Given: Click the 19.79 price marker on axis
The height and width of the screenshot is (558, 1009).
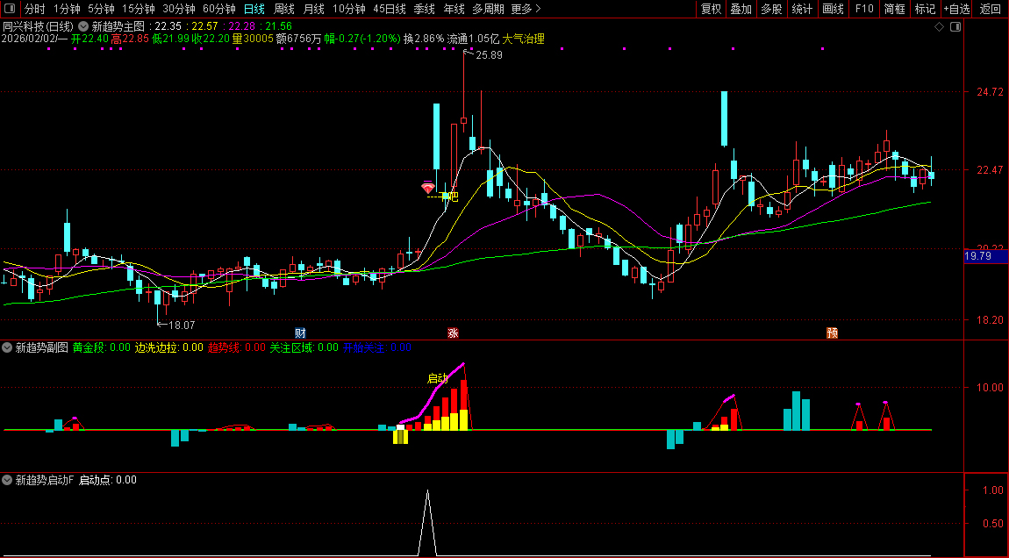Looking at the screenshot, I should click(977, 256).
